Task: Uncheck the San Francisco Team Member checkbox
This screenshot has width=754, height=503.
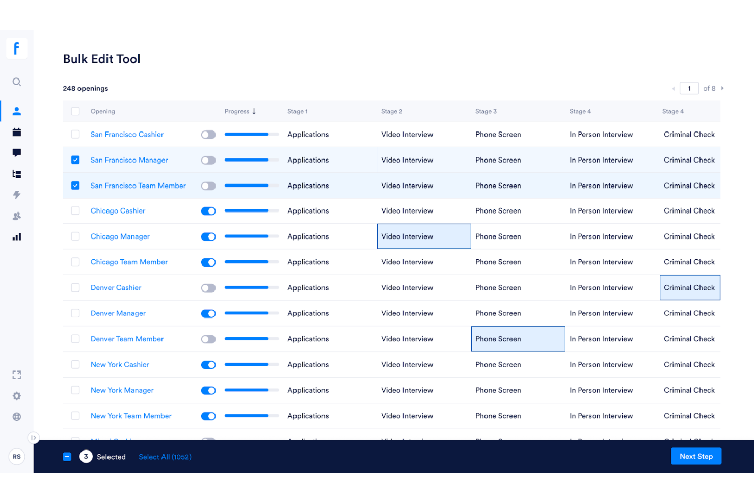Action: (x=75, y=186)
